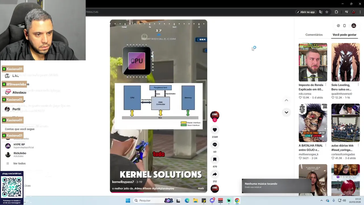Open rob.correa author link
Viewport: 364px width, 205px height.
pos(305,94)
